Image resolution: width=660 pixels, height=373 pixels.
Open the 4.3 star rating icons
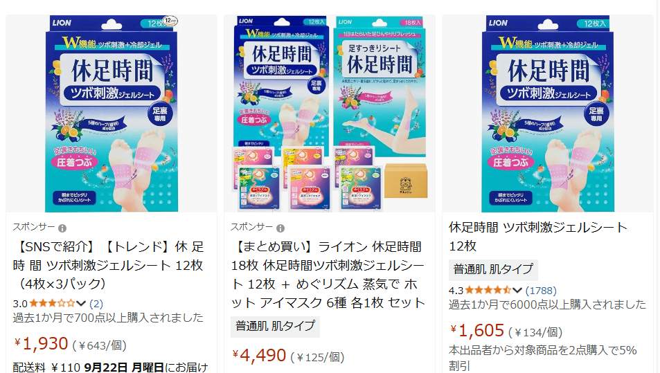pyautogui.click(x=488, y=290)
